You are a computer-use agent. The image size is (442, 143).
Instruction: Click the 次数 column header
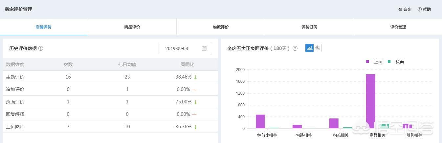(68, 64)
